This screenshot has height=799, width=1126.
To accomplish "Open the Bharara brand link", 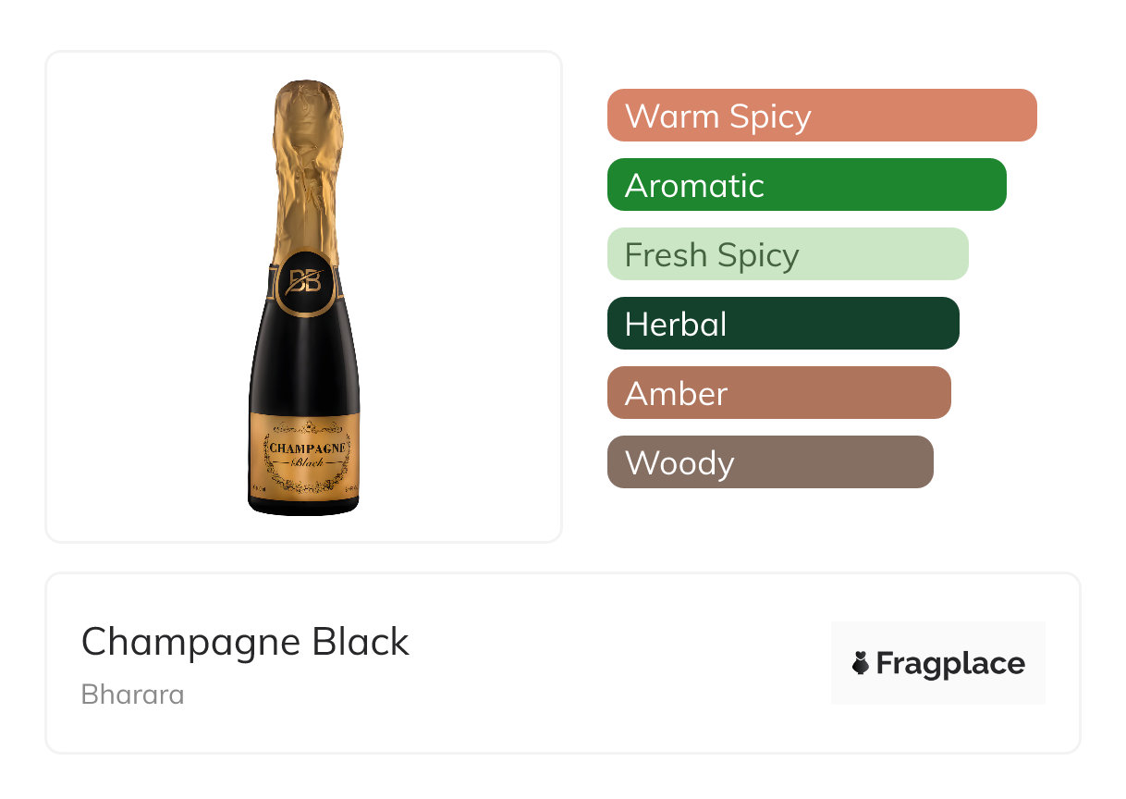I will coord(132,695).
